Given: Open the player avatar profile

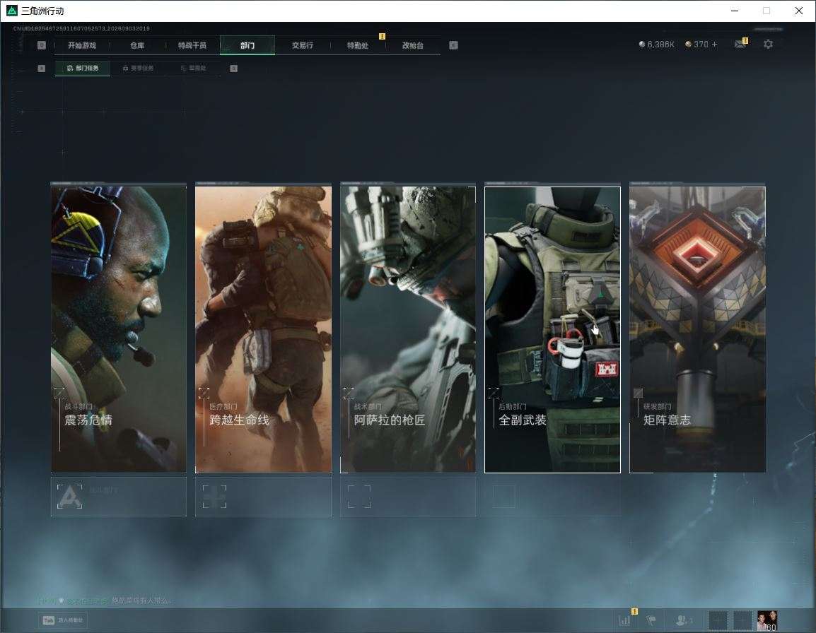Looking at the screenshot, I should pos(767,620).
